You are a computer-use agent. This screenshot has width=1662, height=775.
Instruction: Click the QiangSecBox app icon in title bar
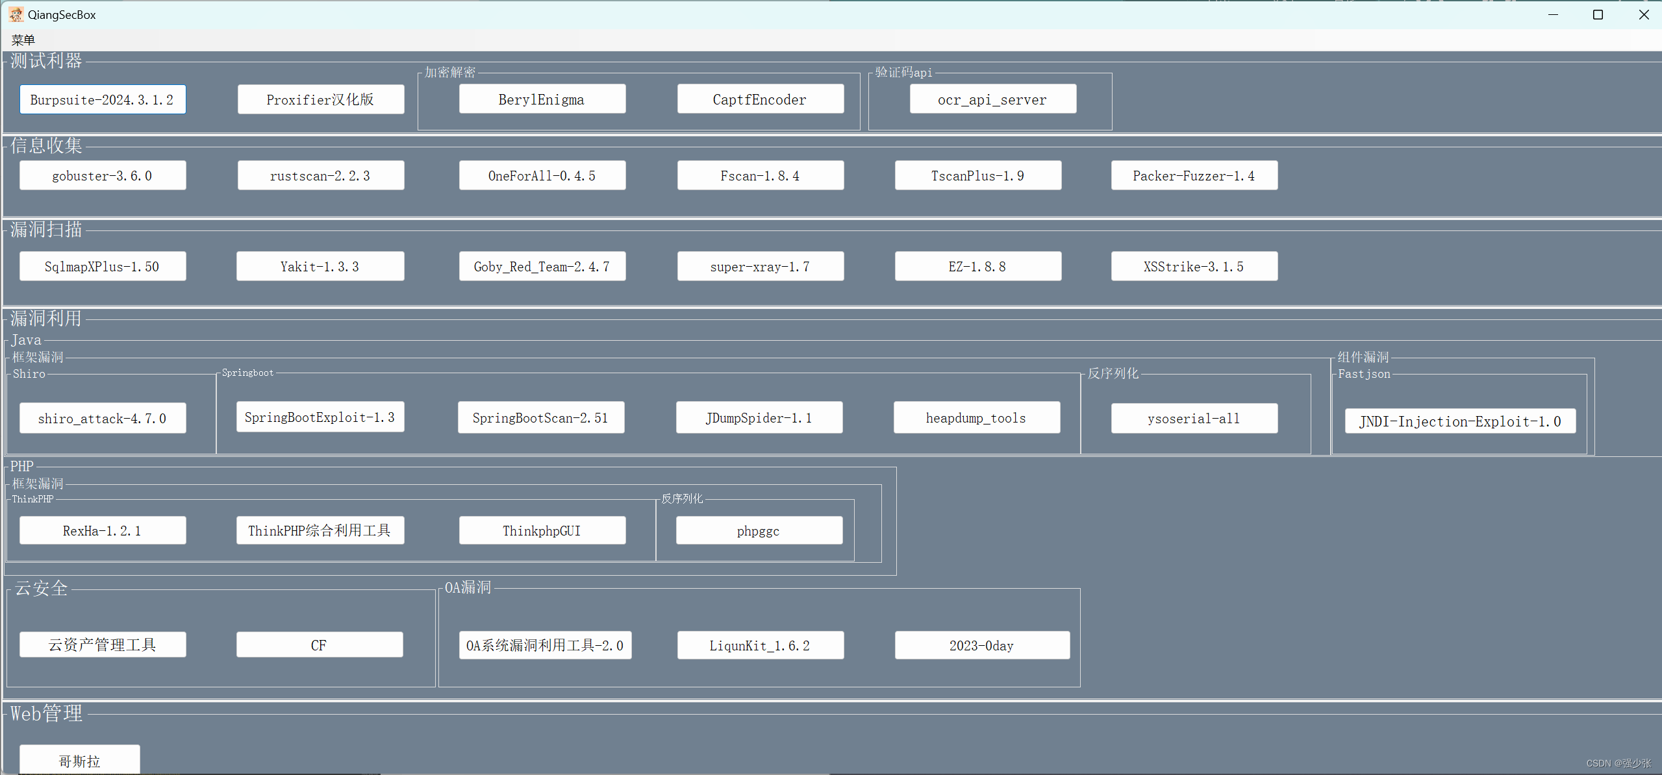tap(16, 14)
